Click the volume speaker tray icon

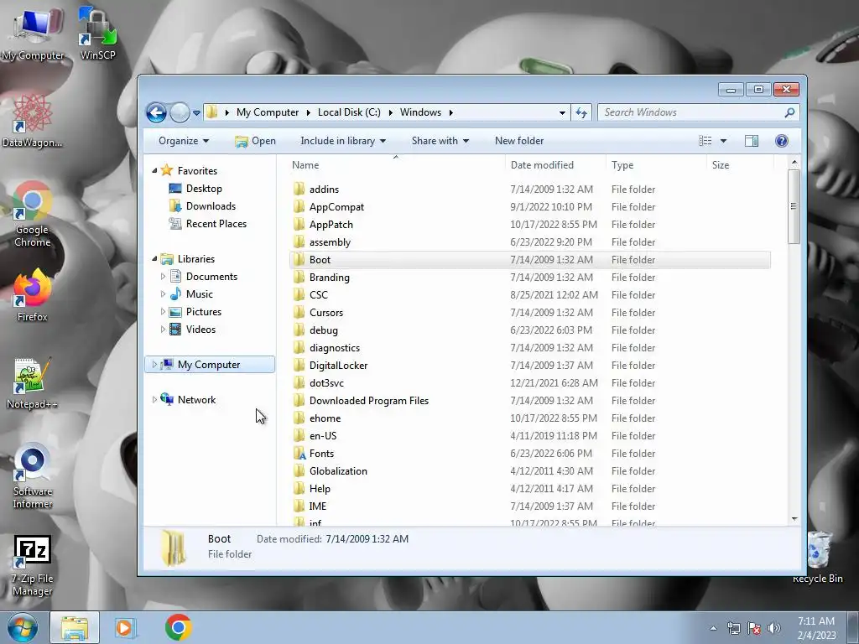pyautogui.click(x=774, y=628)
